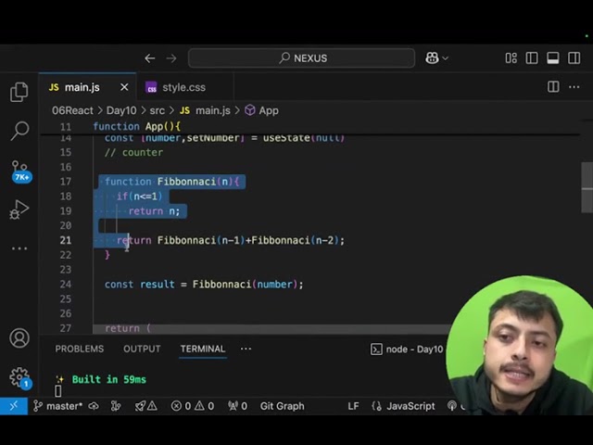
Task: Open the Explorer view in activity bar
Action: [19, 92]
